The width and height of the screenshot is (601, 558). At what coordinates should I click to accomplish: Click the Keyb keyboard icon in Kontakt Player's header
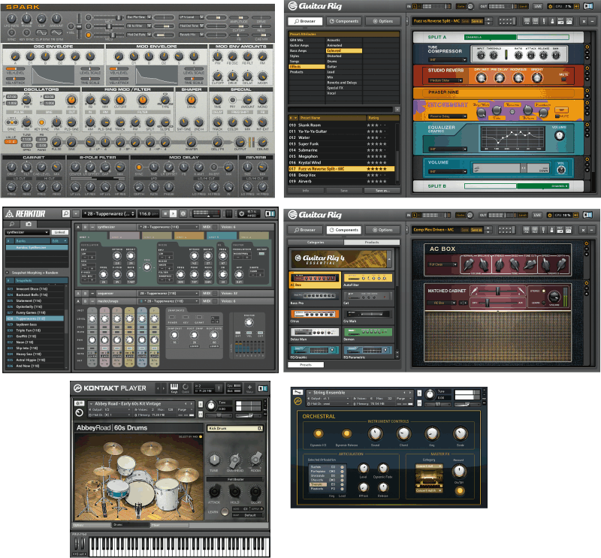point(174,388)
